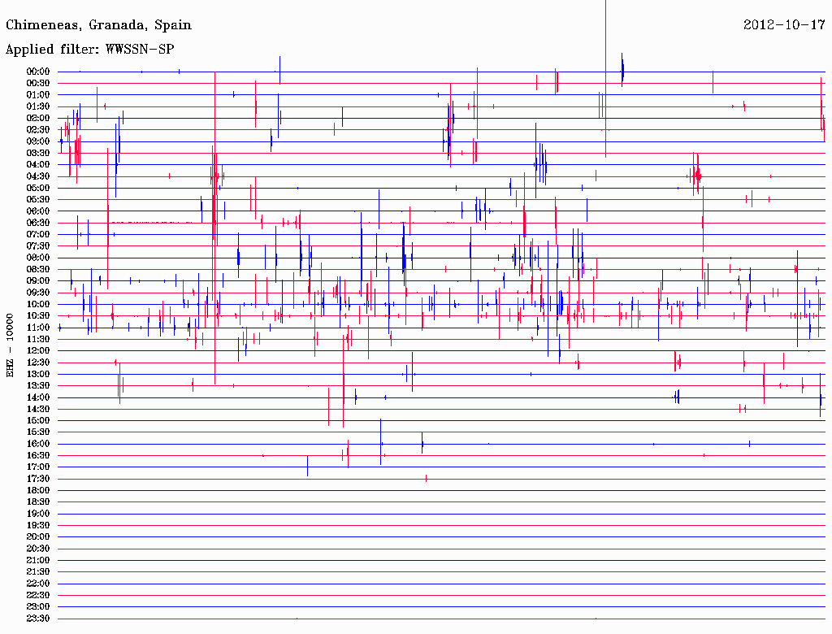
Task: Click the 14:30 time label
Action: (x=38, y=409)
